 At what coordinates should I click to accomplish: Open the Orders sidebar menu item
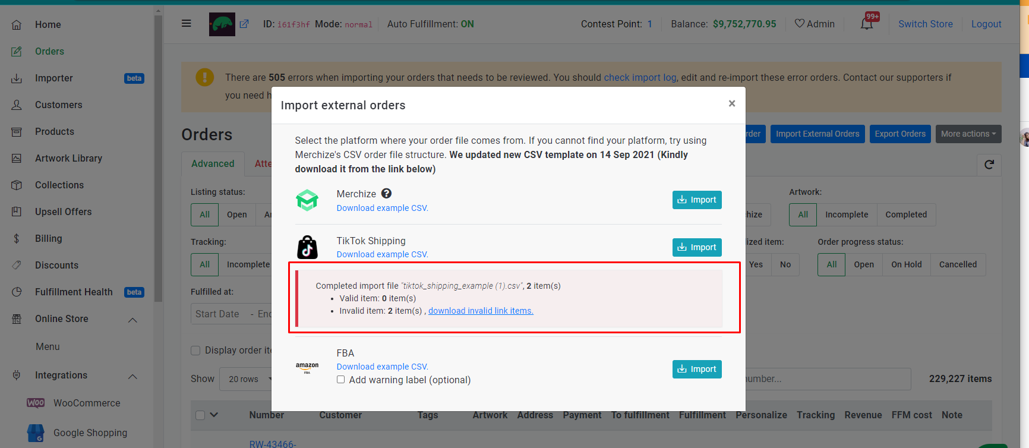(x=49, y=51)
